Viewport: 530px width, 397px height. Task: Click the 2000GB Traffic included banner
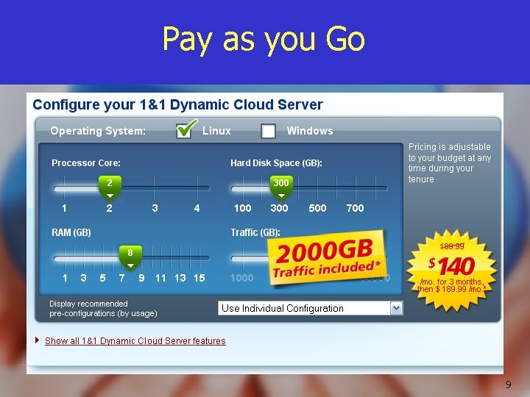pyautogui.click(x=327, y=258)
